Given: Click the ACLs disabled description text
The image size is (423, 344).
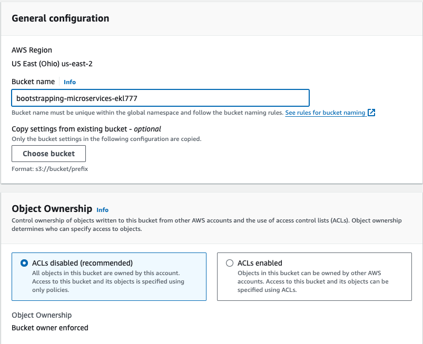Looking at the screenshot, I should (108, 281).
